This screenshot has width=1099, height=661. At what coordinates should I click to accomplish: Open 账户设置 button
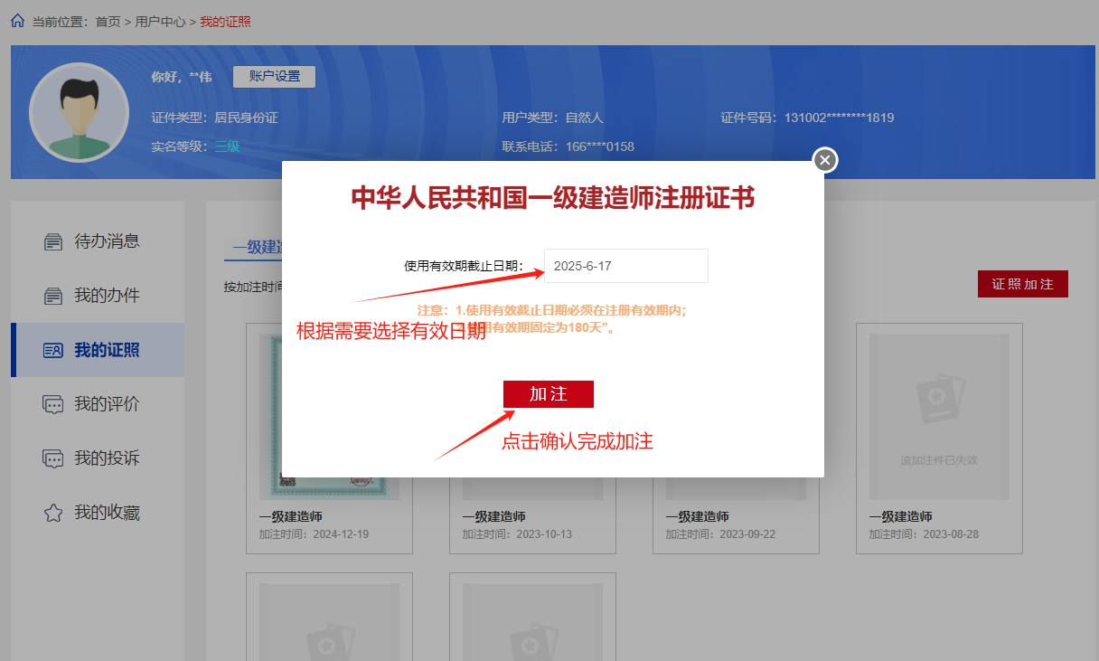274,77
